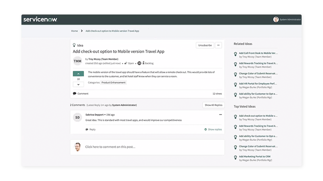The height and width of the screenshot is (181, 323).
Task: Click lightbulb icon for Add Marketing Portal to CRM
Action: coord(235,158)
